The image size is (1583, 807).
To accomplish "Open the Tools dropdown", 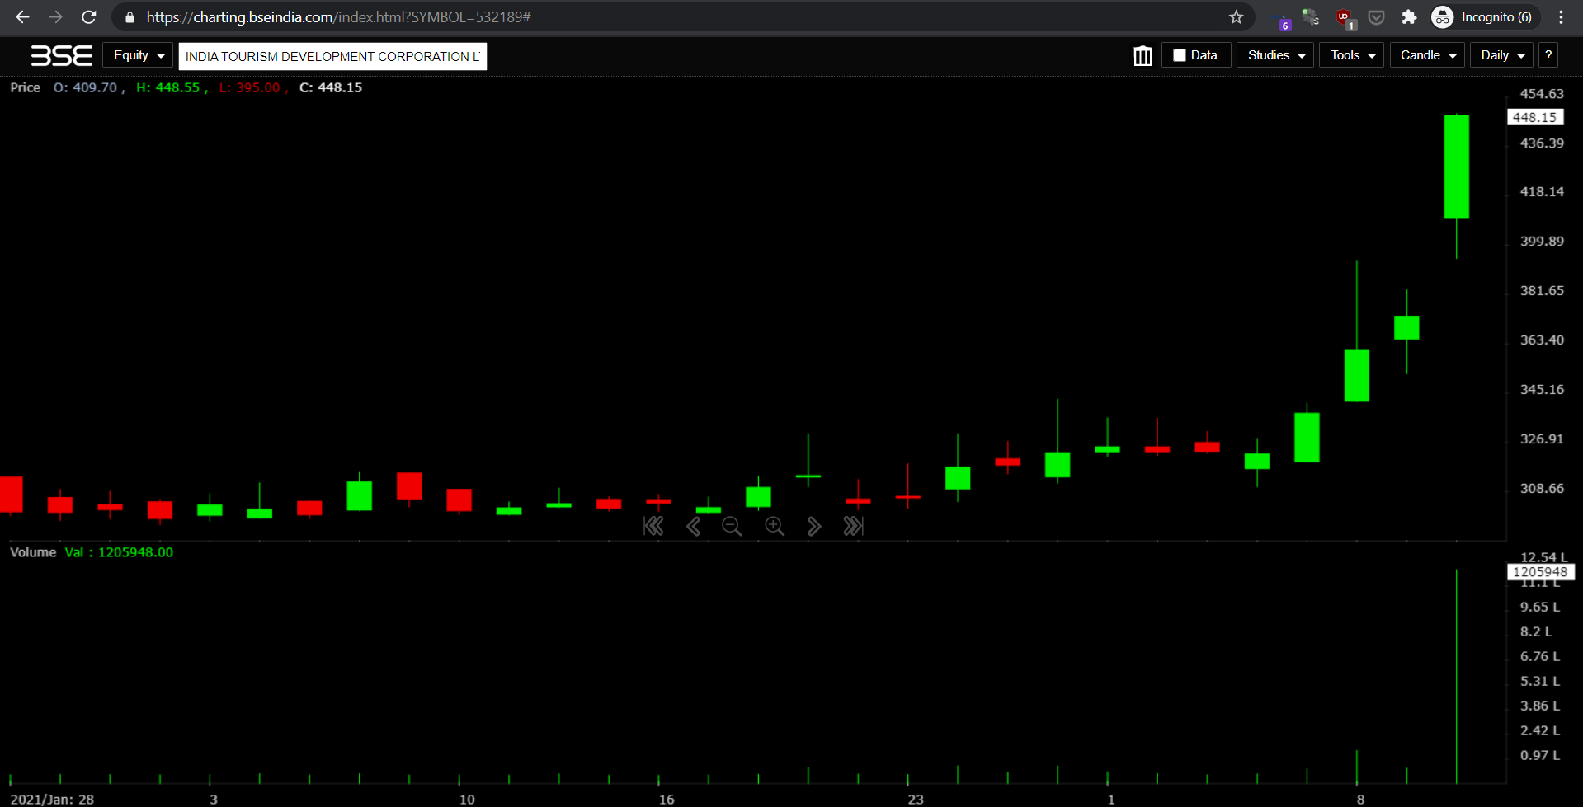I will pos(1352,55).
